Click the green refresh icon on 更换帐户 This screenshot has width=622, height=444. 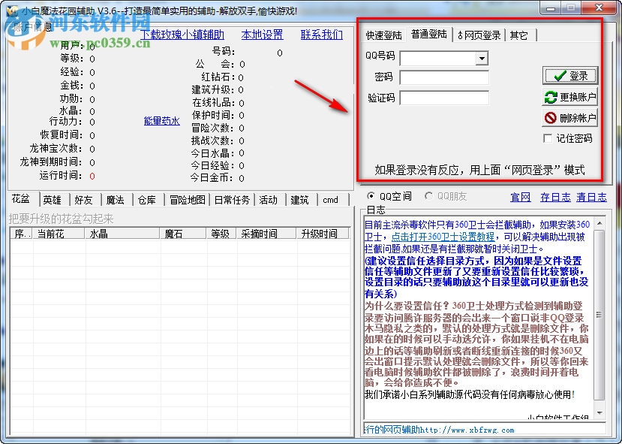click(551, 97)
